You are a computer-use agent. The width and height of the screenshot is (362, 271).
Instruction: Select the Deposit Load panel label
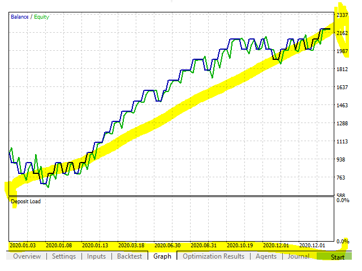tap(26, 202)
